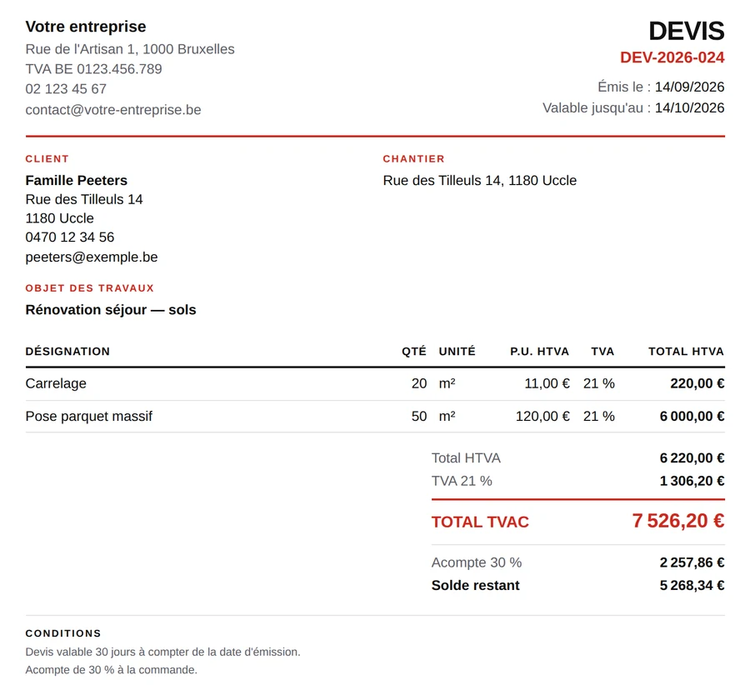Click the 'CHANTIER' section heading
The image size is (750, 685).
[413, 159]
